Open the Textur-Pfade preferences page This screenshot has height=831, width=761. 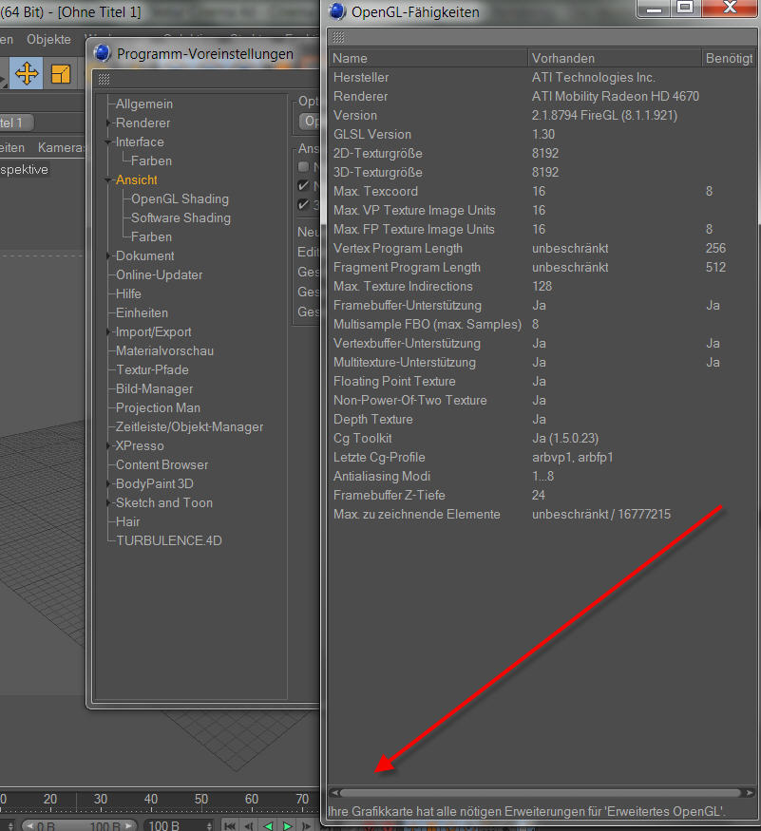[x=152, y=370]
